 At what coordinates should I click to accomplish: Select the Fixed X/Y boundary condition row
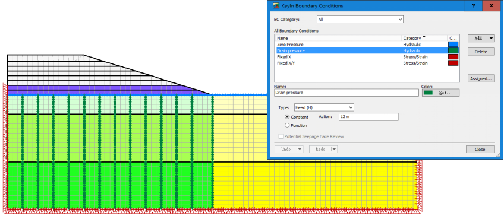point(367,63)
